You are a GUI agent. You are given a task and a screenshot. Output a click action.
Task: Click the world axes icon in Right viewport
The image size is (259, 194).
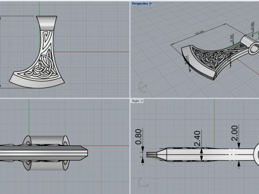click(144, 182)
